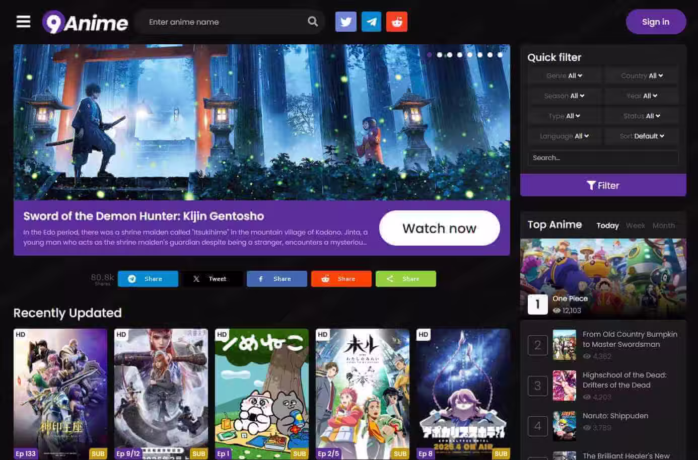Share the page on Facebook
Image resolution: width=698 pixels, height=460 pixels.
coord(277,279)
